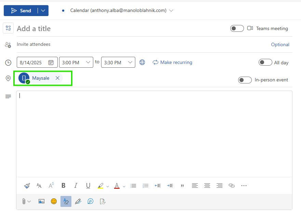Toggle italic formatting
The height and width of the screenshot is (211, 301).
click(x=76, y=185)
